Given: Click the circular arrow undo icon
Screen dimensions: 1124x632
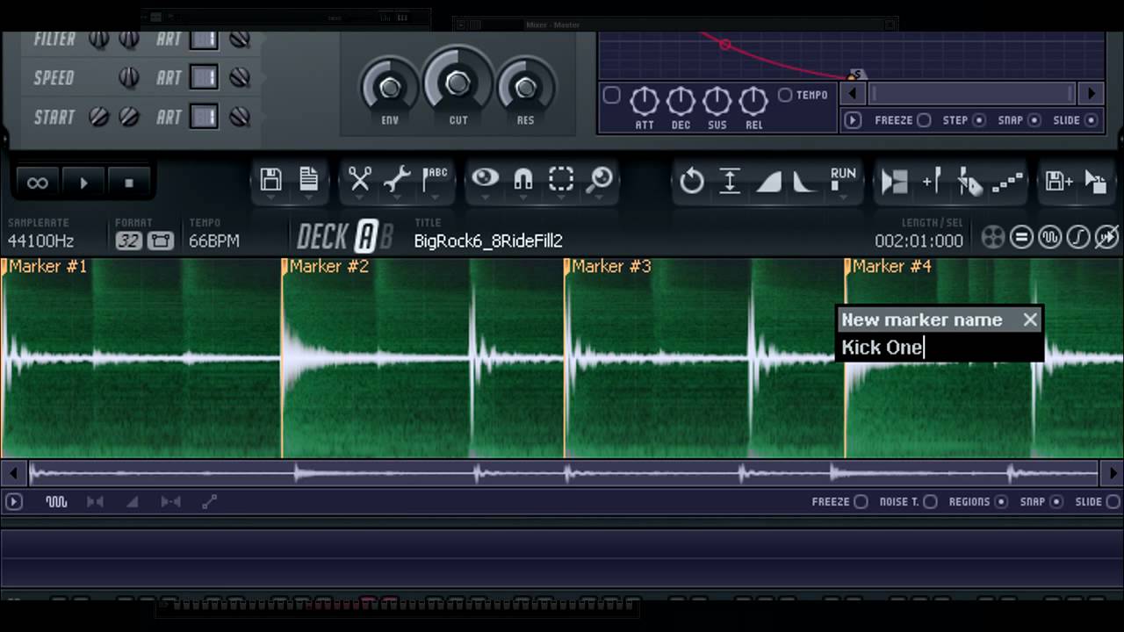Looking at the screenshot, I should click(x=692, y=181).
